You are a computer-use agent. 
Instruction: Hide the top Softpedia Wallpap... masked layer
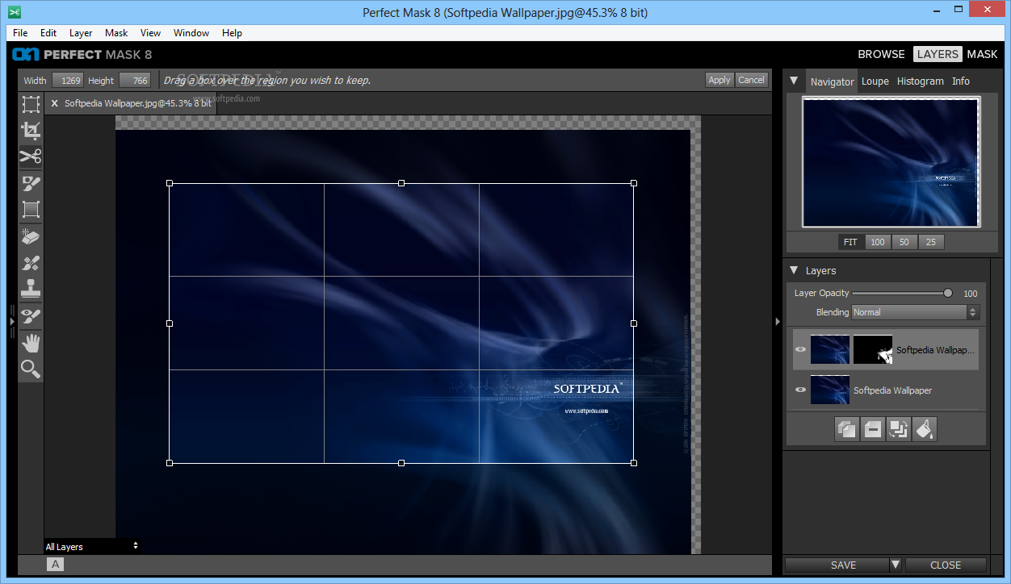[800, 350]
